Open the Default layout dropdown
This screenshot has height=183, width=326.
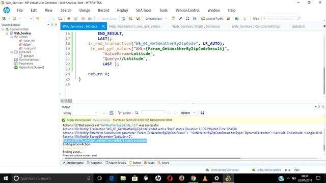click(156, 19)
